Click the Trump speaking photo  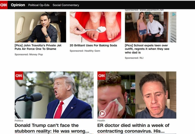[x=54, y=95]
